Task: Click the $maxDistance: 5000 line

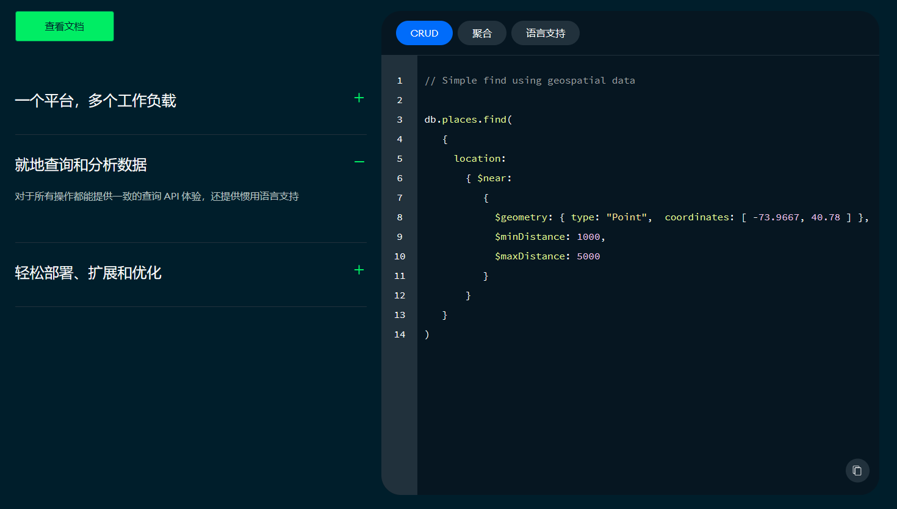Action: tap(547, 256)
